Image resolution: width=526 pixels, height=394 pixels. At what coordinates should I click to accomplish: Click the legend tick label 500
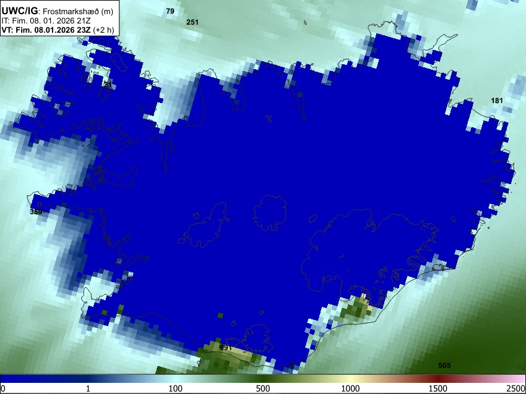(262, 388)
